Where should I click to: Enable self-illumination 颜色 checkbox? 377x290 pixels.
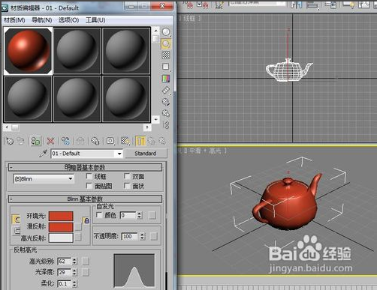coord(99,215)
